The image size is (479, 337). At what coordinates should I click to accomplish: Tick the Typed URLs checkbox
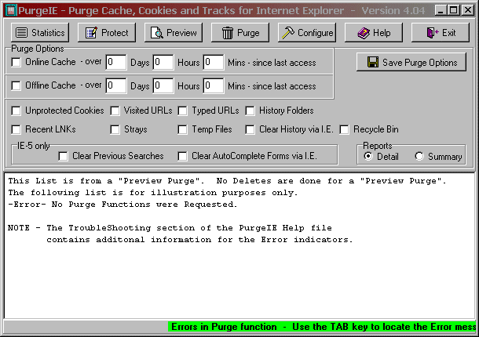[x=183, y=111]
